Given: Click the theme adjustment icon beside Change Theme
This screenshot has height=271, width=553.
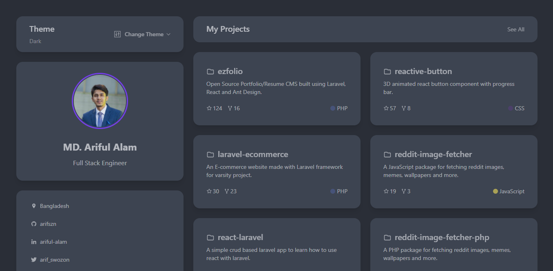Looking at the screenshot, I should pyautogui.click(x=117, y=34).
